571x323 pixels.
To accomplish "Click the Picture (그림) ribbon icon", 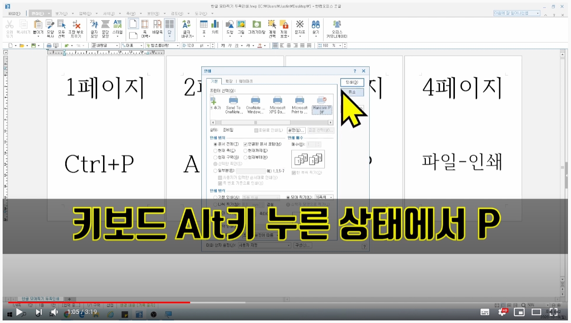I will (x=241, y=27).
